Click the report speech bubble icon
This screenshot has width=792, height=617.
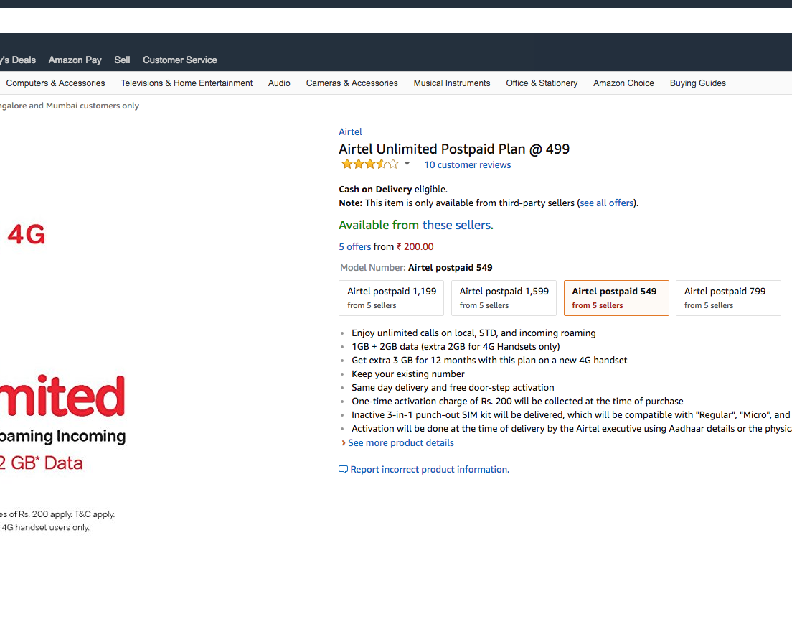click(343, 470)
